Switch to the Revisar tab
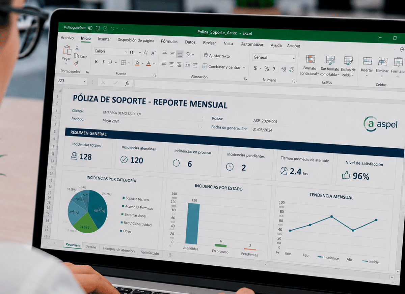The image size is (405, 294). (210, 43)
